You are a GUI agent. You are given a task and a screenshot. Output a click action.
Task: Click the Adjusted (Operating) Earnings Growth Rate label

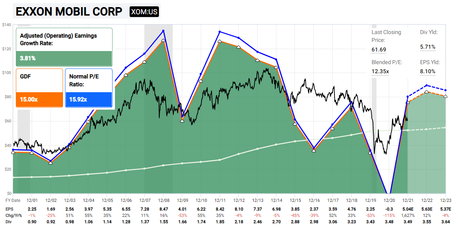(x=58, y=40)
